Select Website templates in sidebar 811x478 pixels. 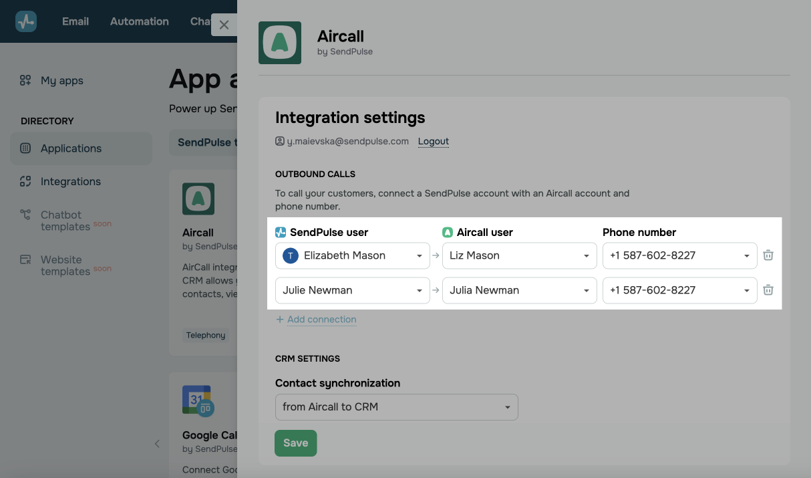click(65, 265)
